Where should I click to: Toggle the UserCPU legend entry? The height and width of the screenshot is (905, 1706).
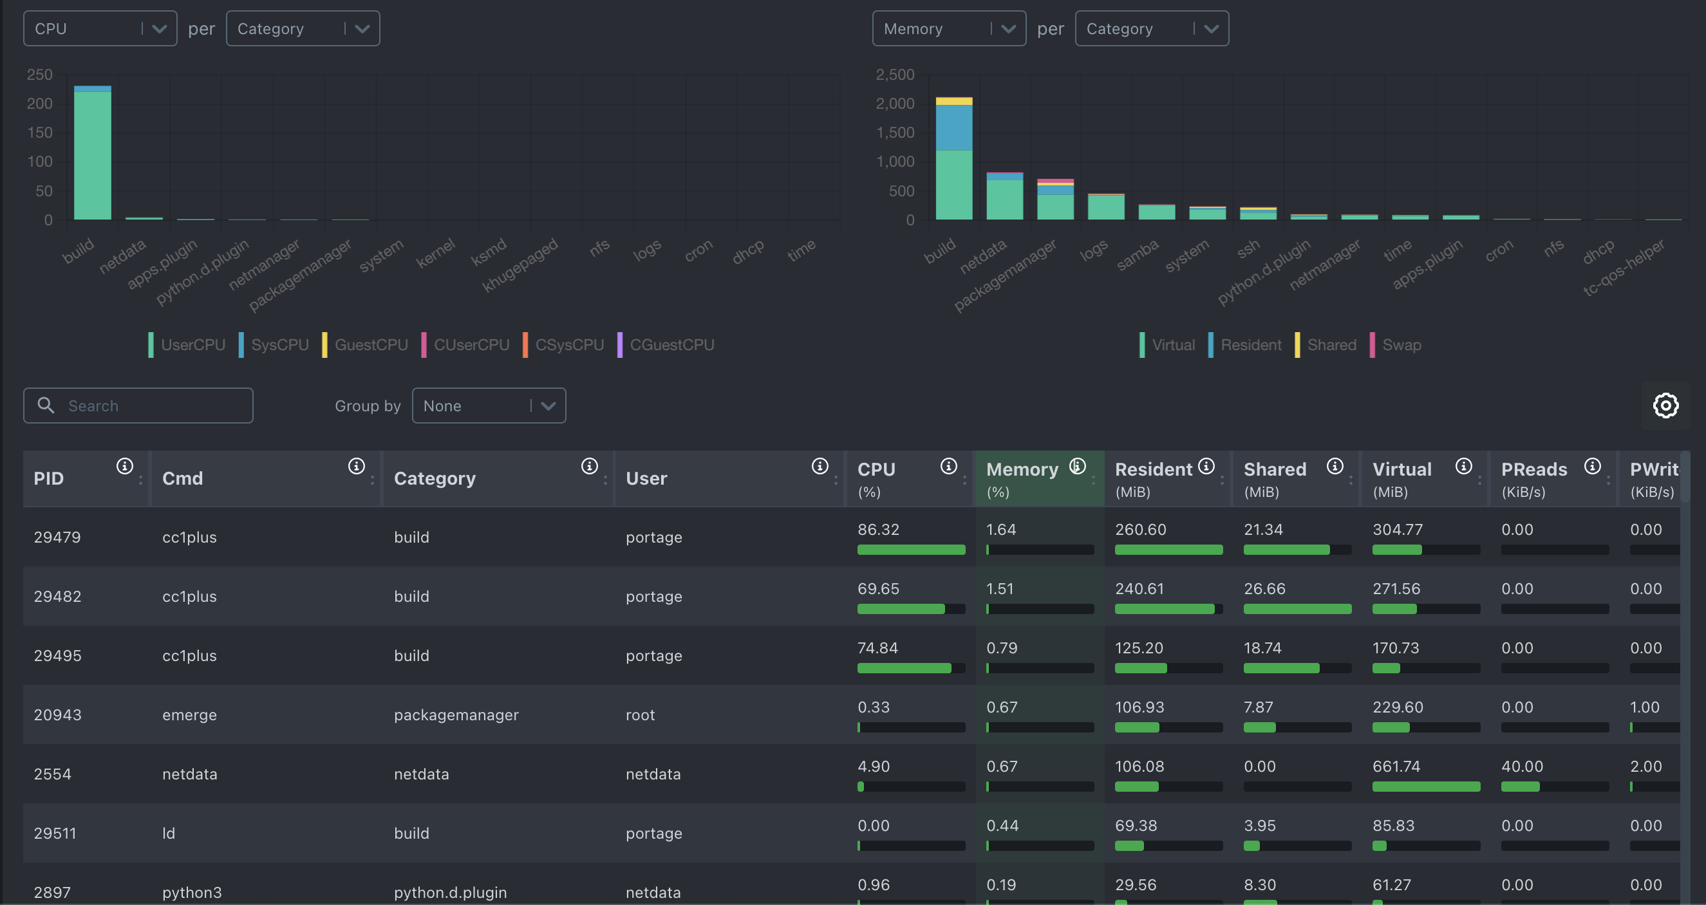[x=192, y=345]
